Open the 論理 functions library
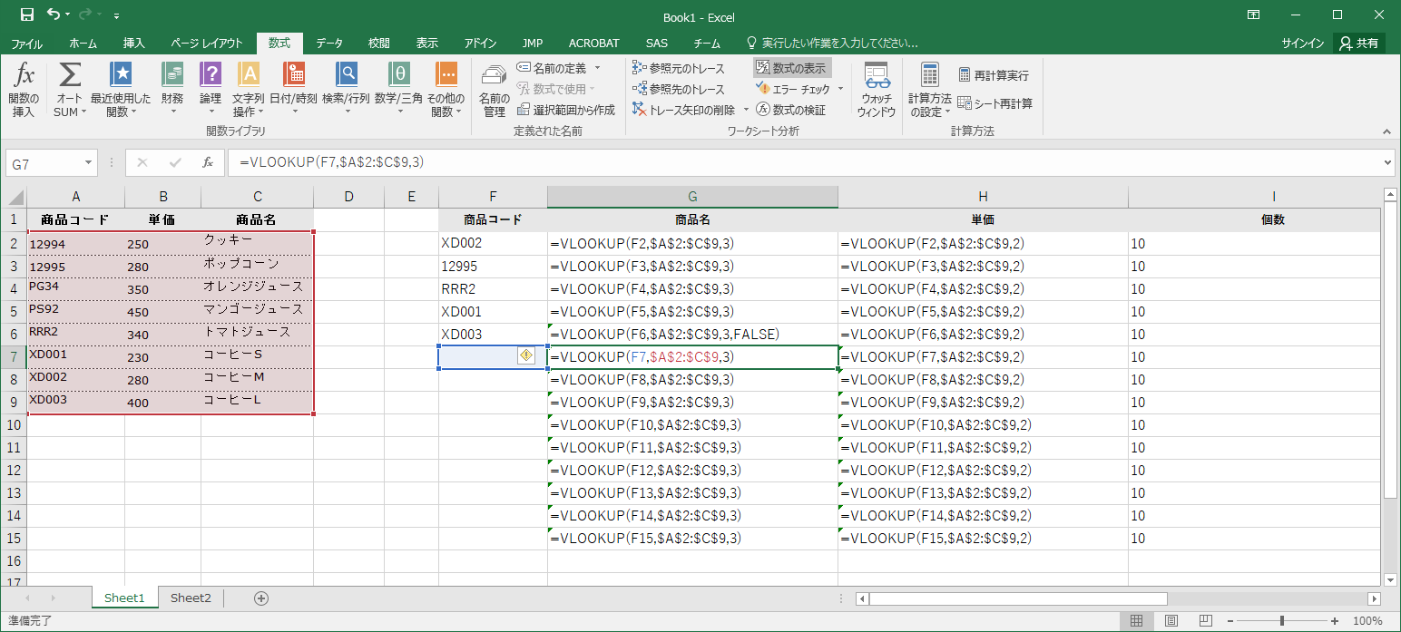Image resolution: width=1401 pixels, height=632 pixels. point(210,89)
